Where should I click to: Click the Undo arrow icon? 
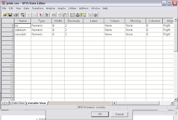[x=29, y=15]
